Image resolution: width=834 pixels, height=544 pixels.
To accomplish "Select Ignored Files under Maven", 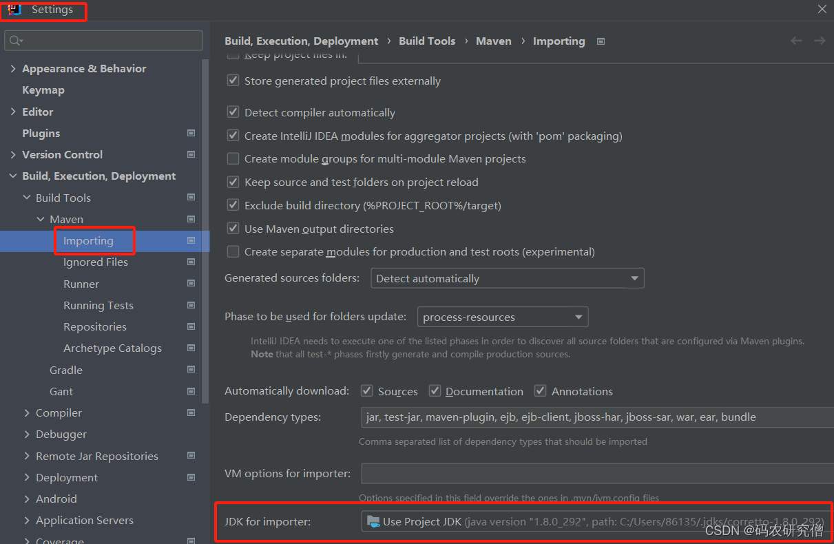I will pos(96,262).
